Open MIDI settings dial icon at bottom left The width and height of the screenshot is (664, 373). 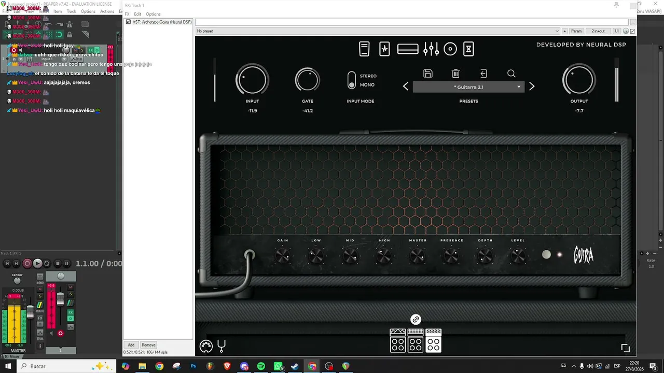pyautogui.click(x=206, y=346)
